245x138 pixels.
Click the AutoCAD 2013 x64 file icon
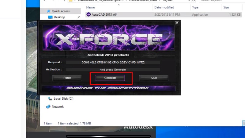coord(89,14)
